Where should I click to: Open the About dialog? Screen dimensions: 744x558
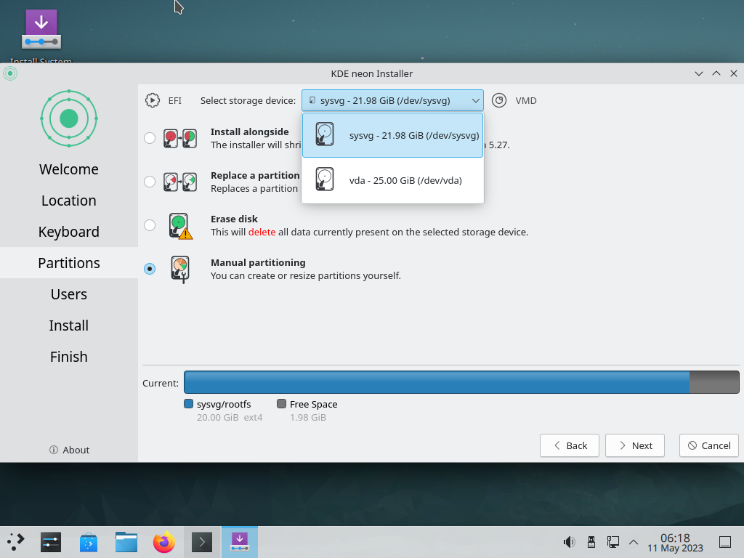69,450
